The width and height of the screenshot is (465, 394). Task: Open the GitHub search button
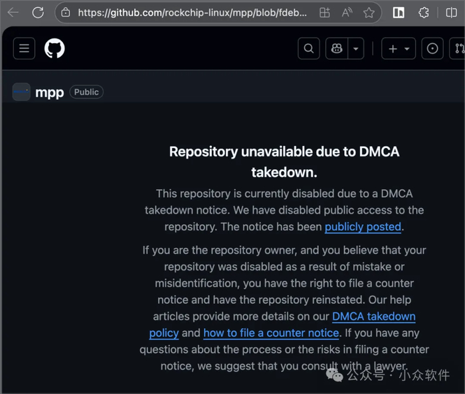309,48
